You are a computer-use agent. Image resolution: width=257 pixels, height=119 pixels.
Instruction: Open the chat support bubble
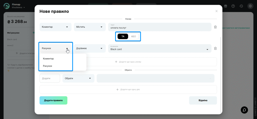click(x=244, y=110)
